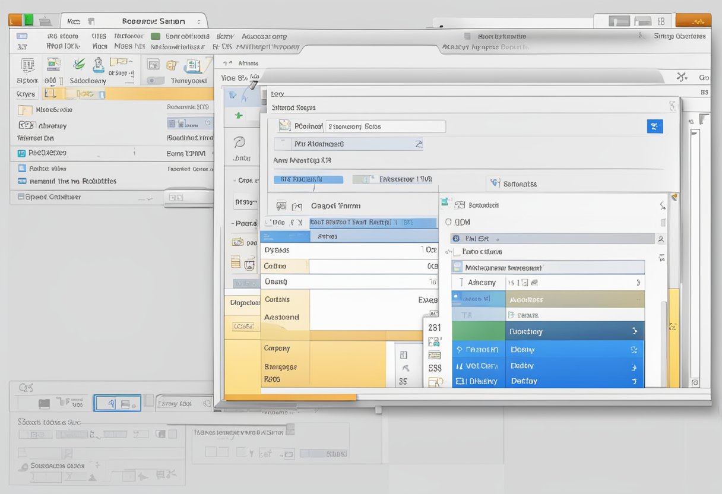The width and height of the screenshot is (722, 494).
Task: Select the magnifier search icon in the left panel
Action: [239, 143]
